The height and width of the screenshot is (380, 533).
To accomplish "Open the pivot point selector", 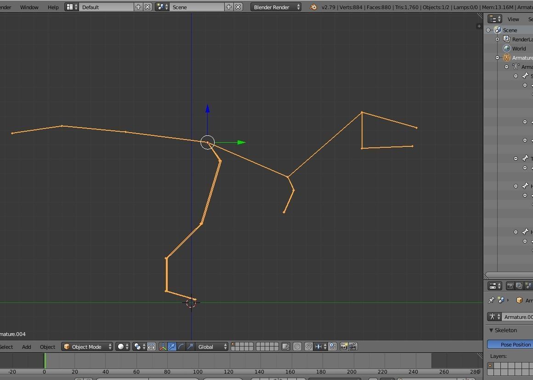I will [139, 346].
